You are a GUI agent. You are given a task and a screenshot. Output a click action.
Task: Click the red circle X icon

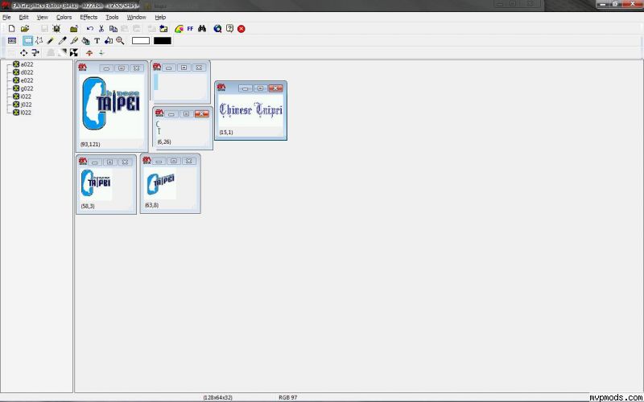pyautogui.click(x=242, y=29)
